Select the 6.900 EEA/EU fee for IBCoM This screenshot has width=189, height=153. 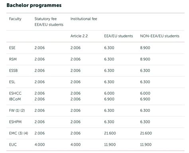pos(109,99)
